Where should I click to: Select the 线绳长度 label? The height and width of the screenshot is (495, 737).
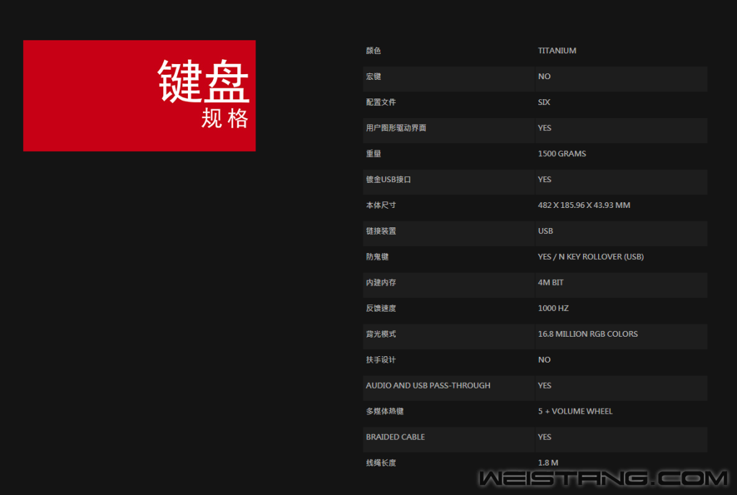[381, 463]
